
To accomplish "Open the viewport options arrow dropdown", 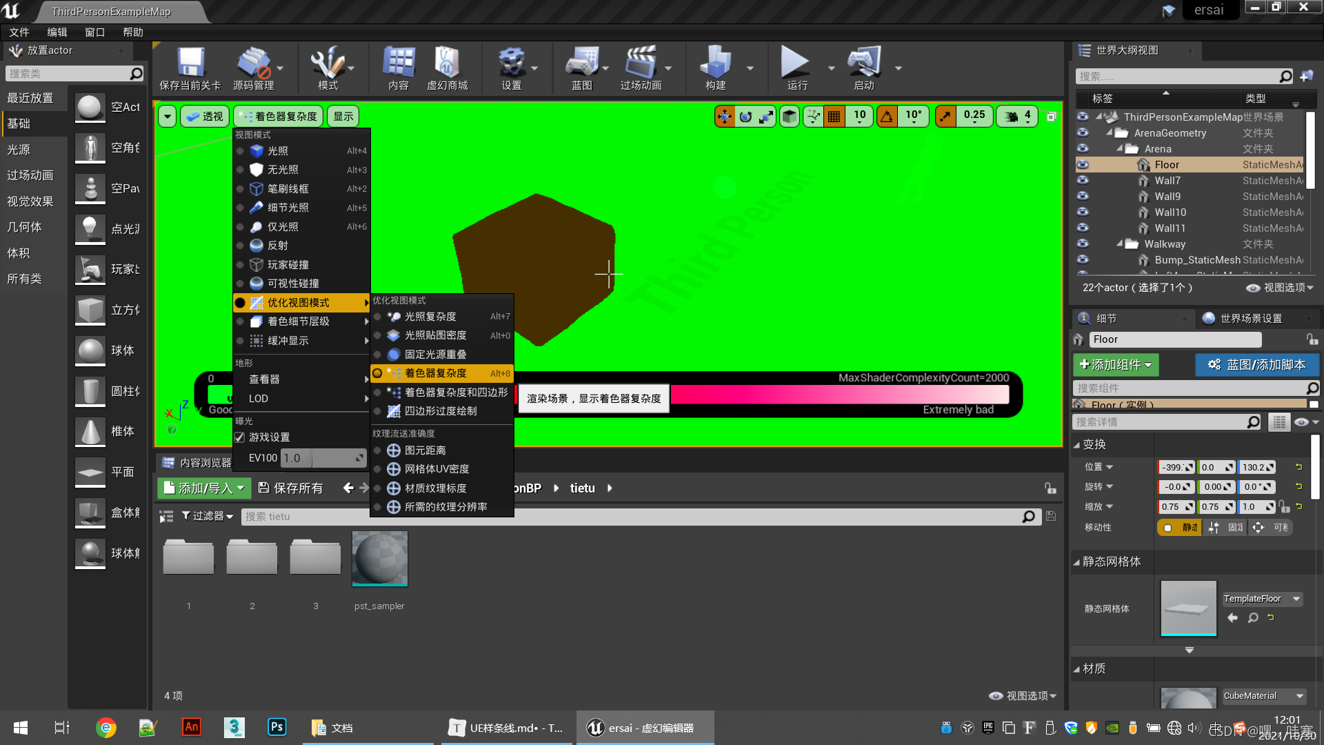I will coord(168,117).
